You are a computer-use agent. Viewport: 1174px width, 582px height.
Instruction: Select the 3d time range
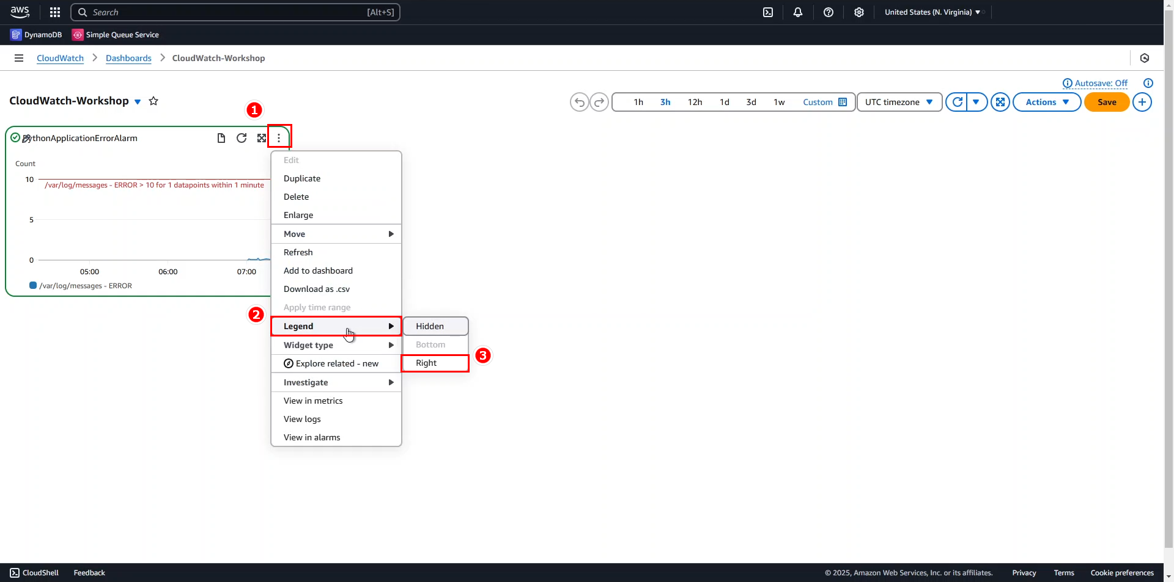pyautogui.click(x=751, y=102)
